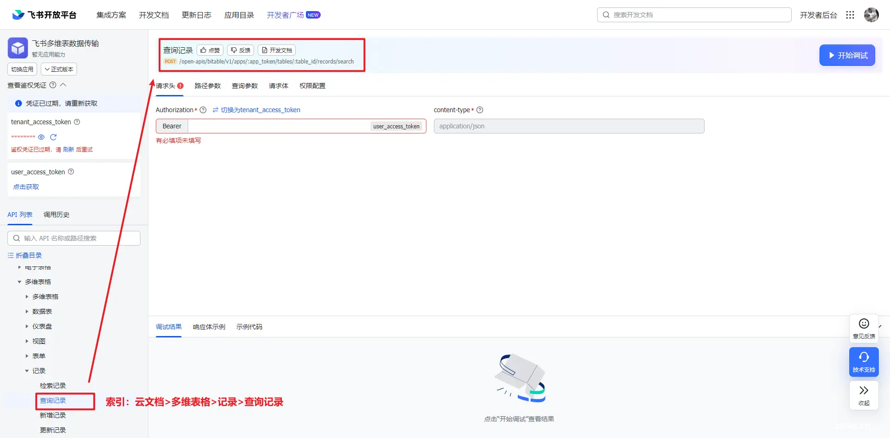
Task: Click the 反馈 thumbs-down button
Action: pyautogui.click(x=241, y=50)
